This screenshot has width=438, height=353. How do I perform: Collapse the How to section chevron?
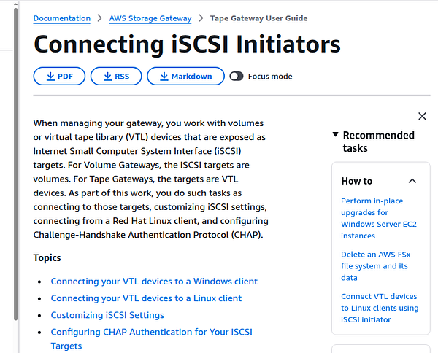pyautogui.click(x=412, y=181)
